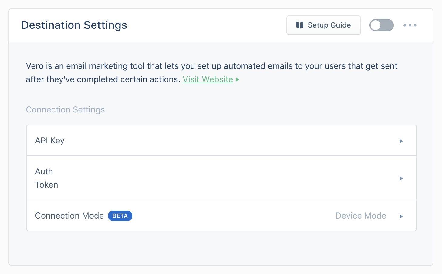Click the text "completed certain actions"
This screenshot has width=442, height=274.
tap(128, 79)
